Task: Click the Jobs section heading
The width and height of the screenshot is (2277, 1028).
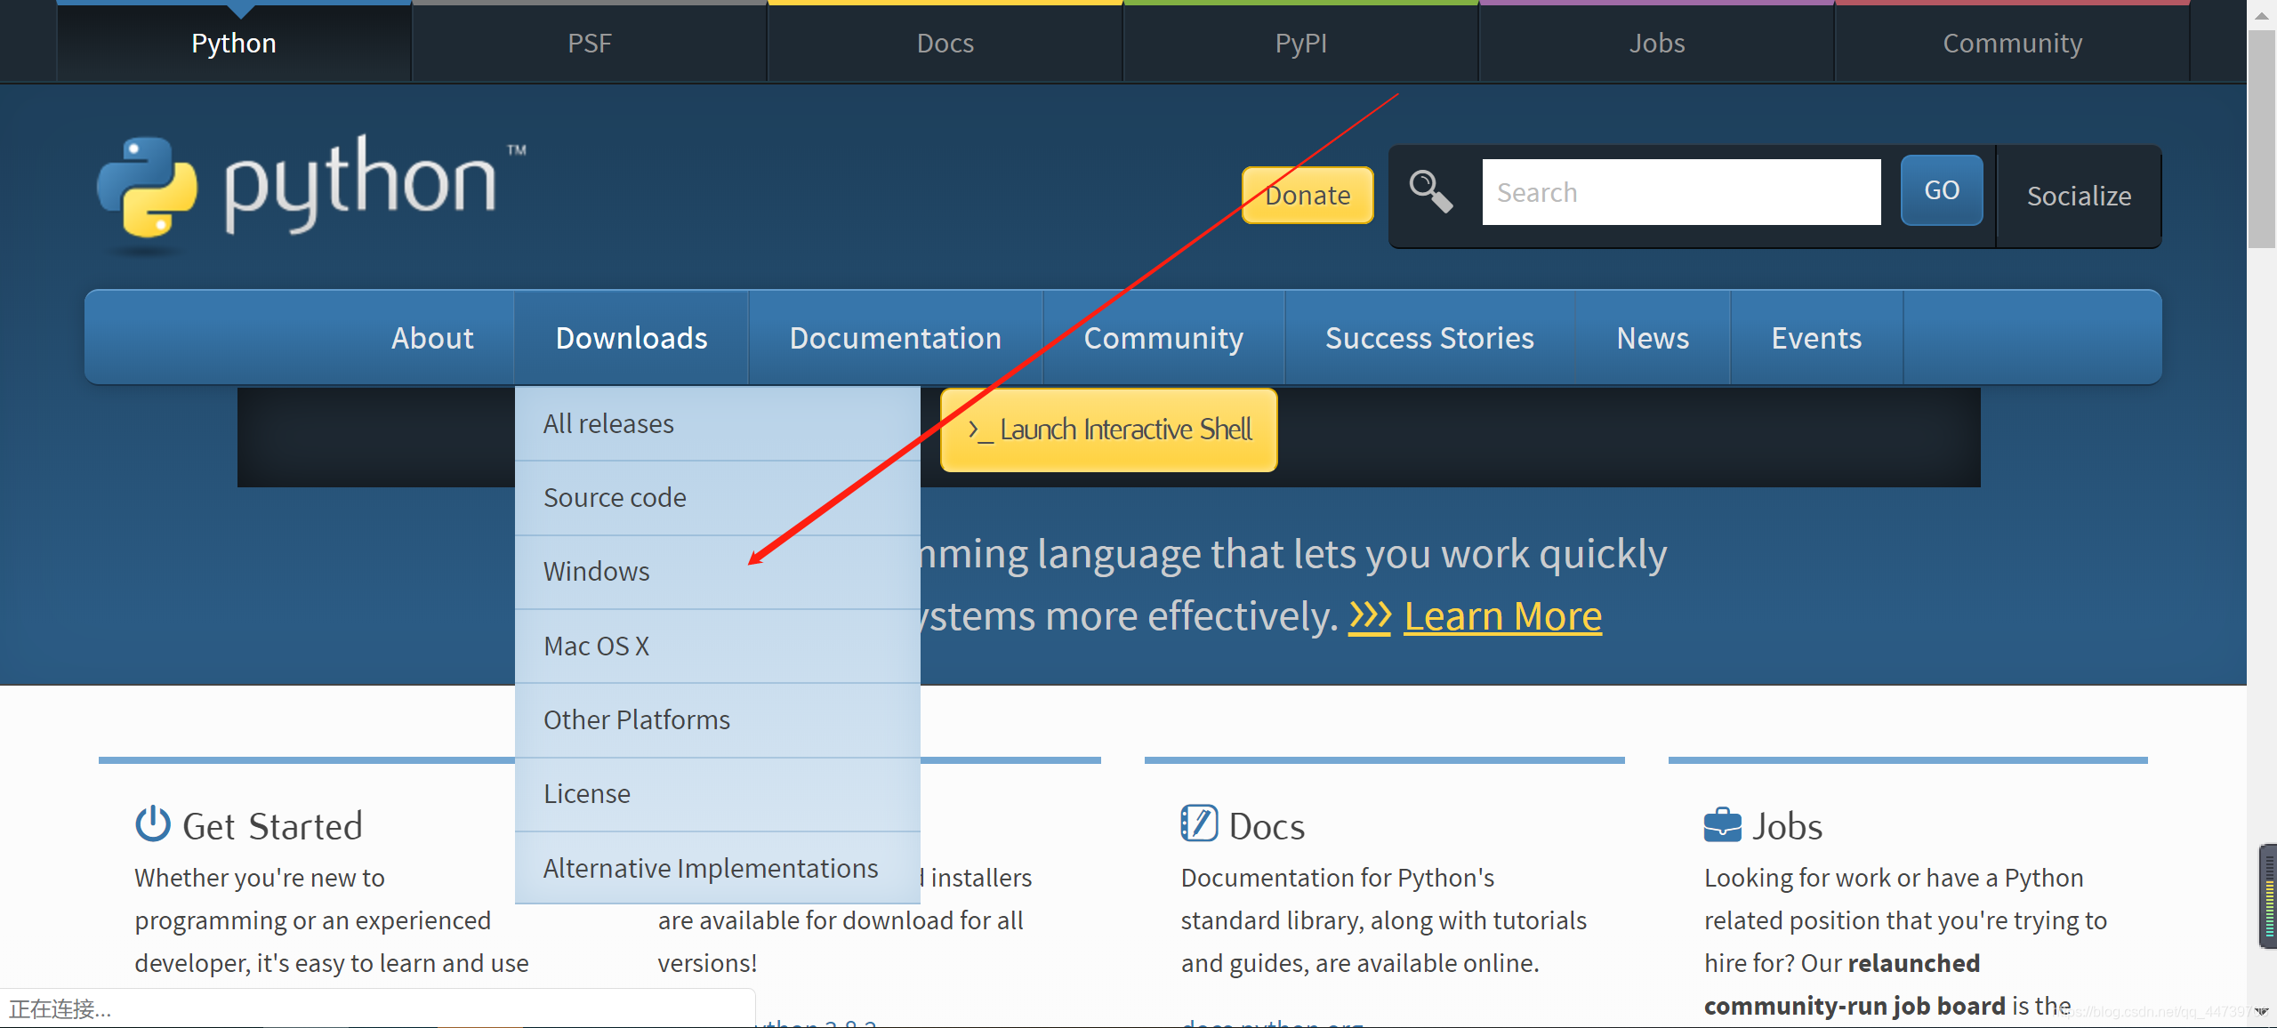Action: tap(1787, 826)
